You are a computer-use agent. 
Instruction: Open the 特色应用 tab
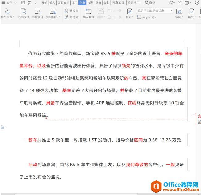133,2
